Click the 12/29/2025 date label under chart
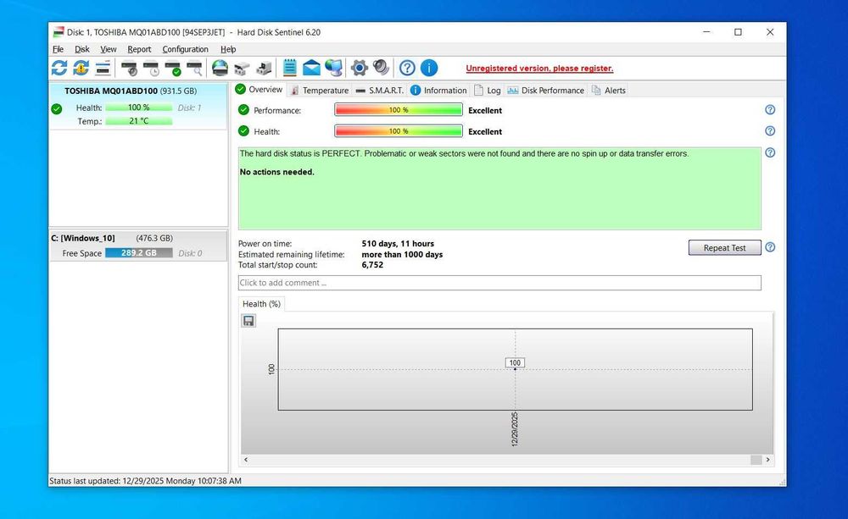Image resolution: width=848 pixels, height=519 pixels. pos(515,429)
